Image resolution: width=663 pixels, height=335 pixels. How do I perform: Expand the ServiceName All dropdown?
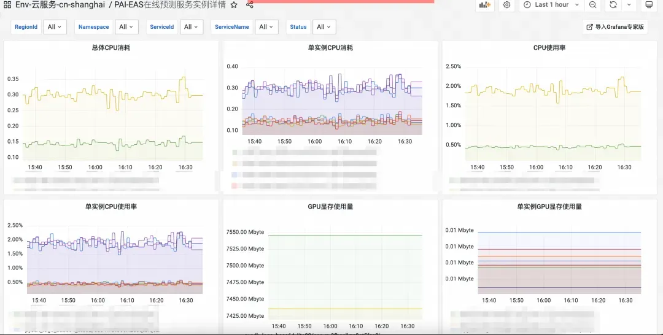click(x=266, y=27)
